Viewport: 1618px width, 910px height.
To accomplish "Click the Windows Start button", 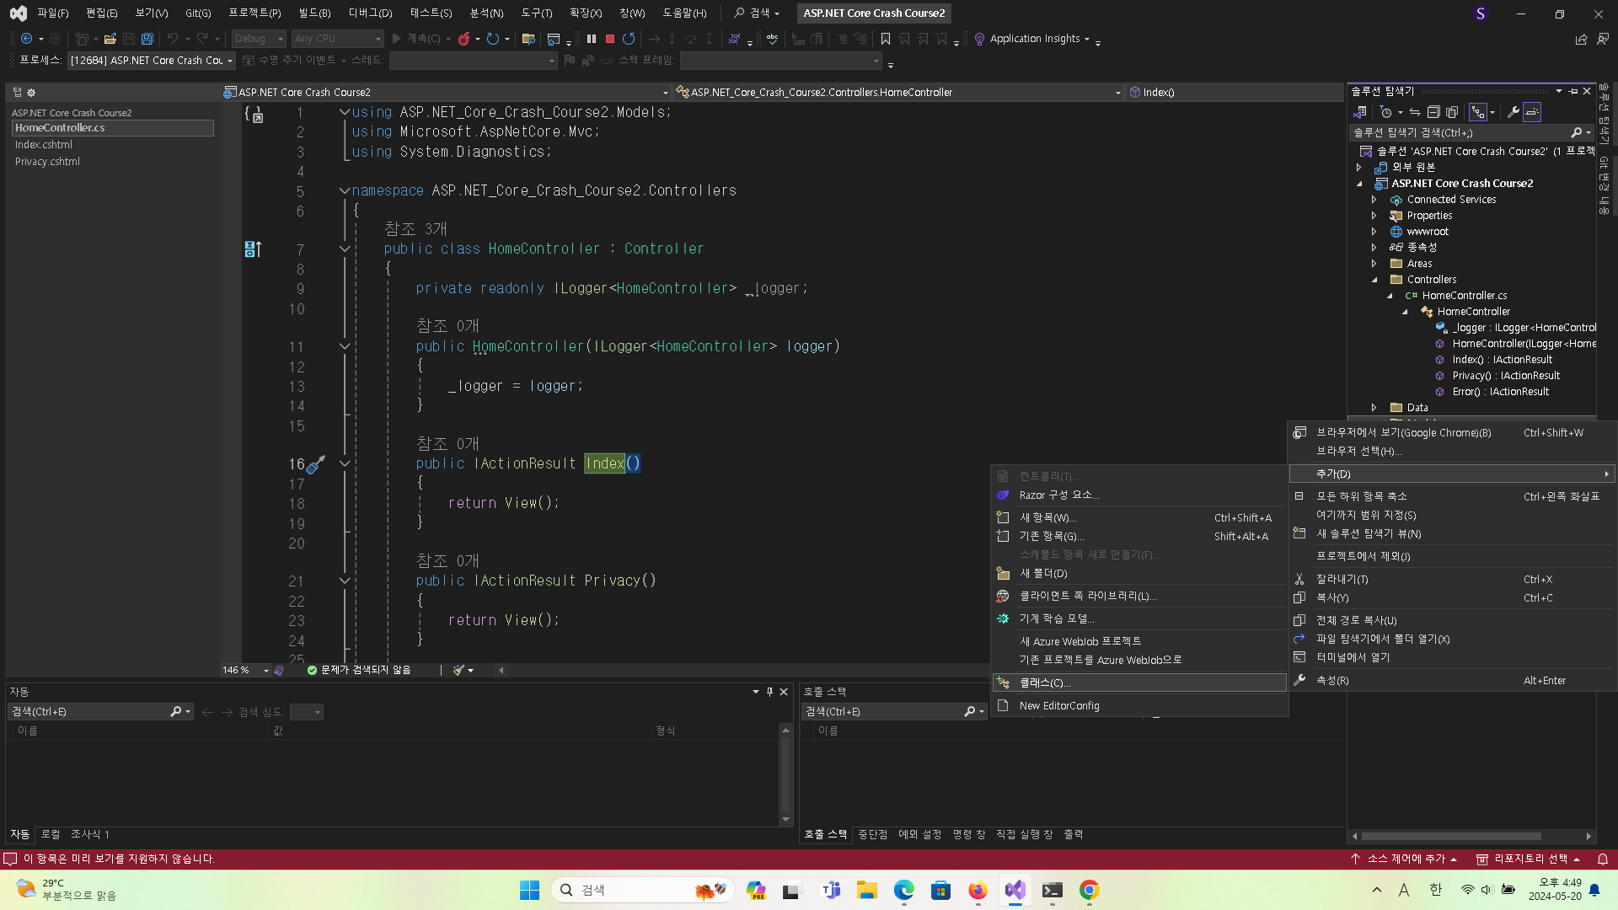I will [529, 891].
